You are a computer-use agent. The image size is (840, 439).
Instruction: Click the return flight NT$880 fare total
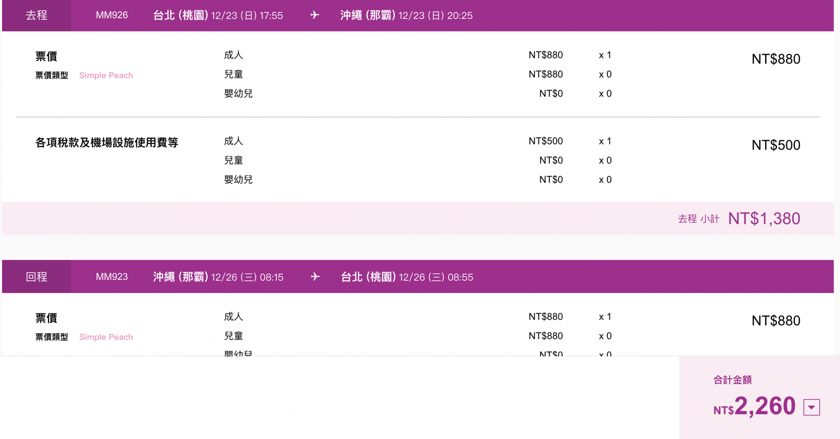click(776, 321)
